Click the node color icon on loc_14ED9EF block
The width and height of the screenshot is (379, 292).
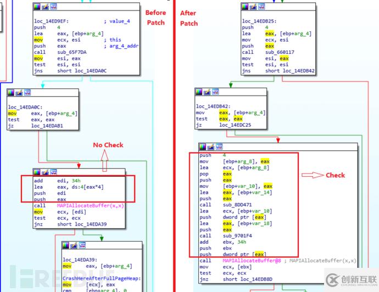(37, 7)
